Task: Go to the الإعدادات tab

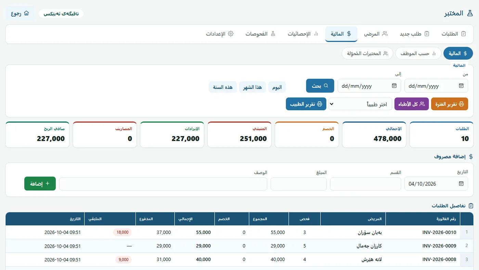Action: coord(220,34)
